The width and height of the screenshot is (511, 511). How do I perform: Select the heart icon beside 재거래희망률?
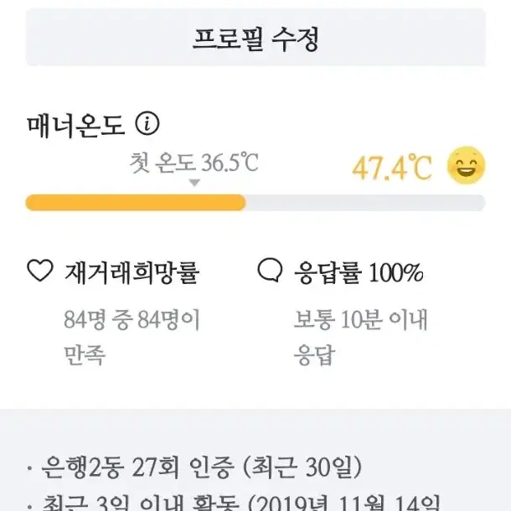(39, 271)
